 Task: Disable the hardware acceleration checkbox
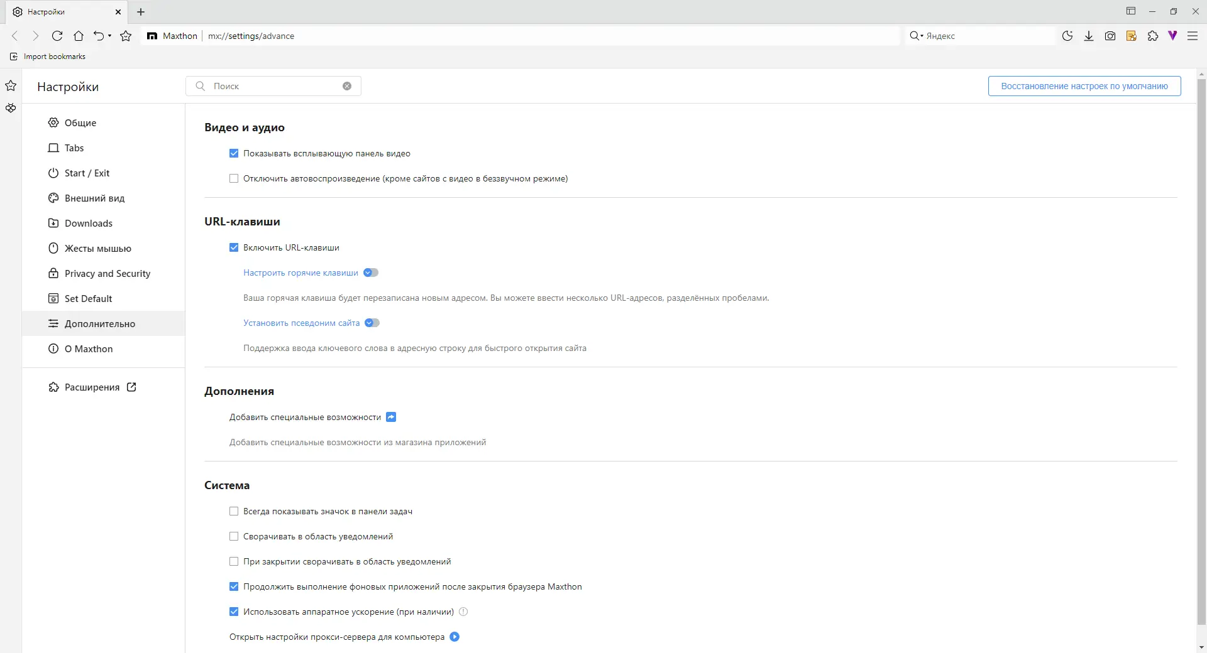point(234,612)
